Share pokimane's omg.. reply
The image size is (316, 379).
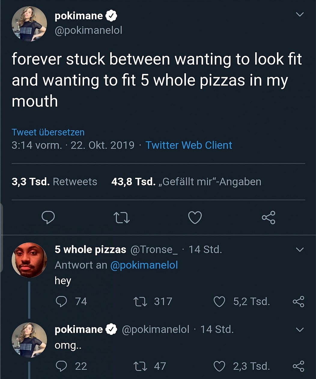(298, 366)
